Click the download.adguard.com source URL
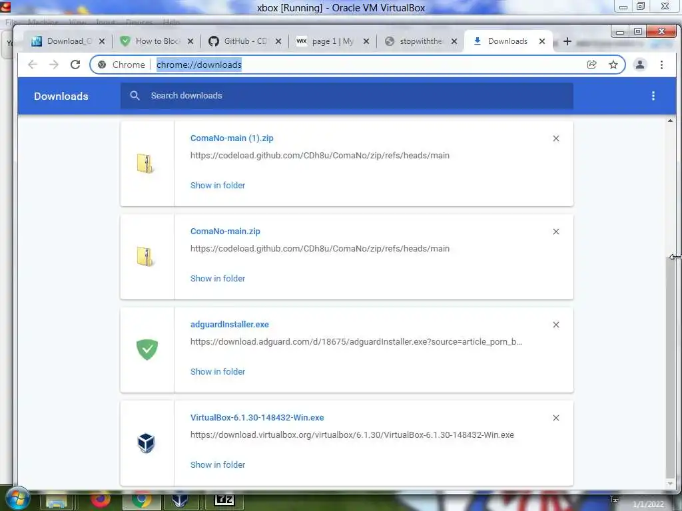 [356, 342]
